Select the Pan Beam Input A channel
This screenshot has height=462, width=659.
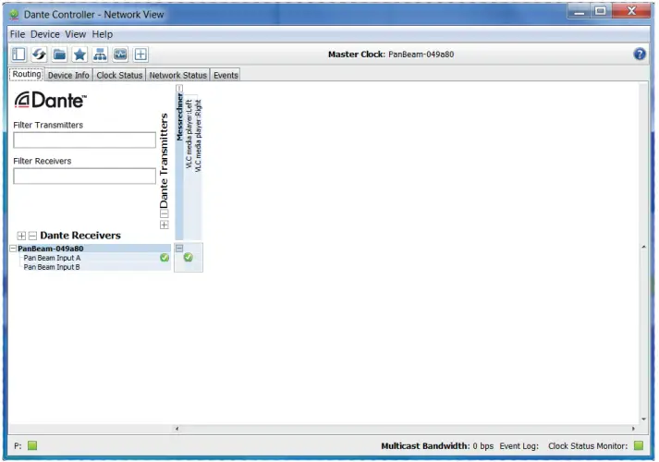(52, 258)
